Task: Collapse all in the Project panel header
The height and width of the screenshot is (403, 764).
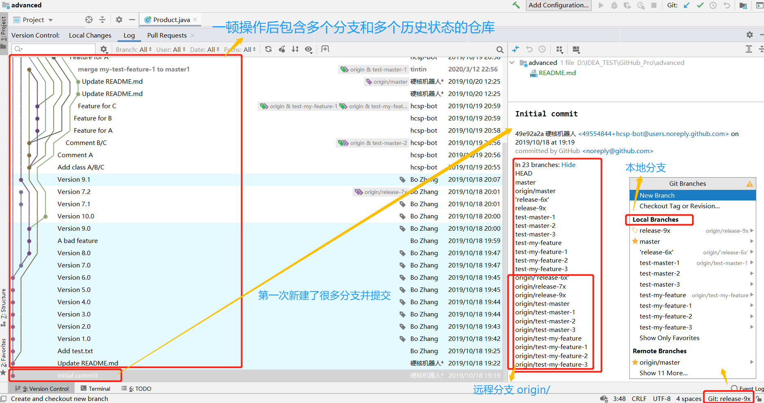Action: [102, 20]
